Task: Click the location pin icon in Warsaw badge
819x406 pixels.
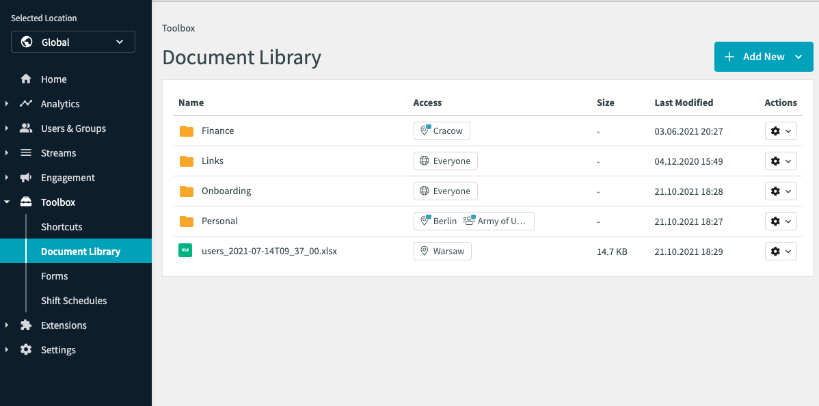Action: tap(425, 251)
